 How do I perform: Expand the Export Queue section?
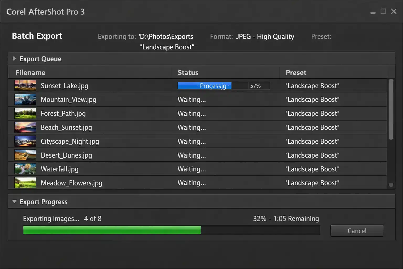14,59
